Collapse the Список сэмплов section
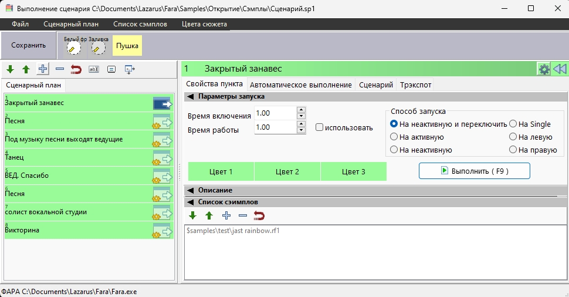This screenshot has width=569, height=297. point(190,203)
